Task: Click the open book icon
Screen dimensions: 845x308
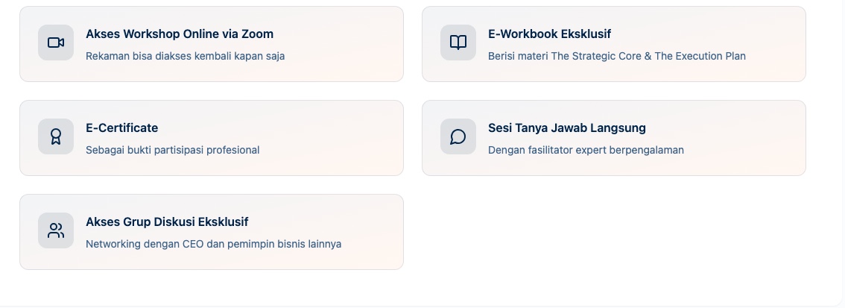Action: (458, 43)
